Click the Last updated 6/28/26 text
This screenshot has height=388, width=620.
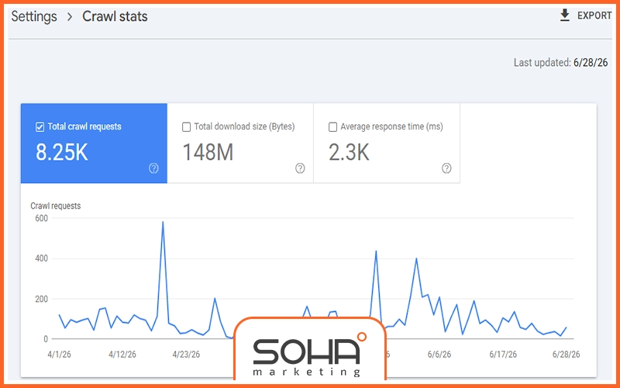click(x=560, y=63)
